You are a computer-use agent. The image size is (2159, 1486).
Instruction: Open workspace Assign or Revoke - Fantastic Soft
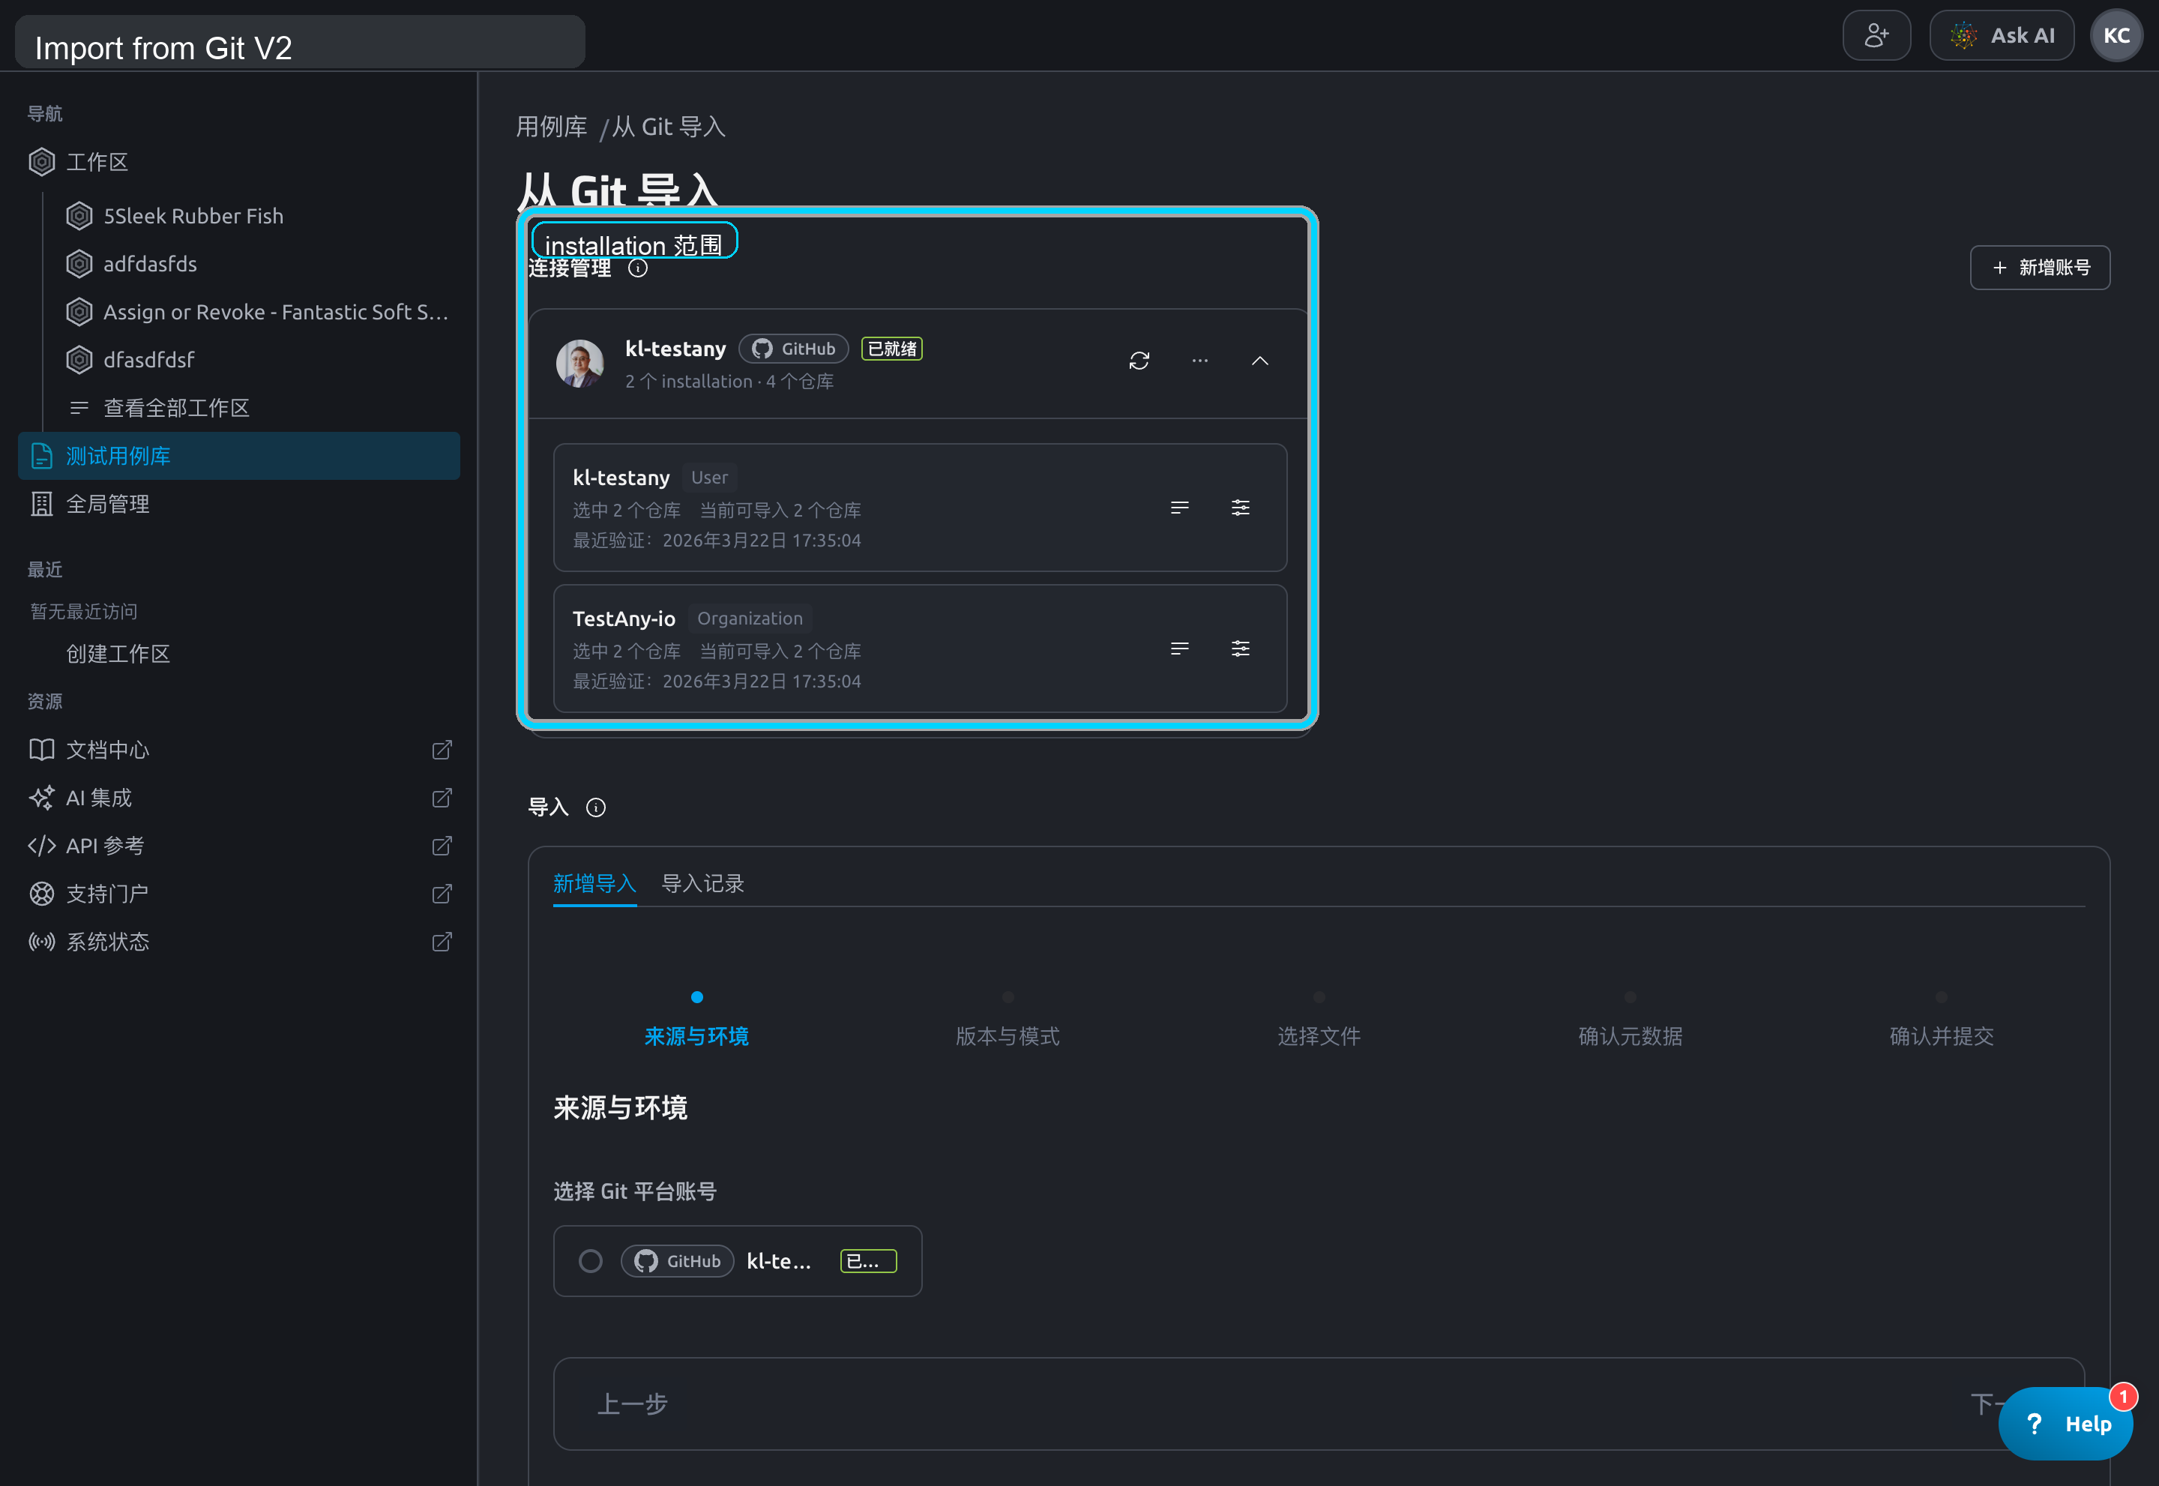point(257,312)
